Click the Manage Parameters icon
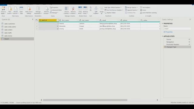 [x=38, y=8]
